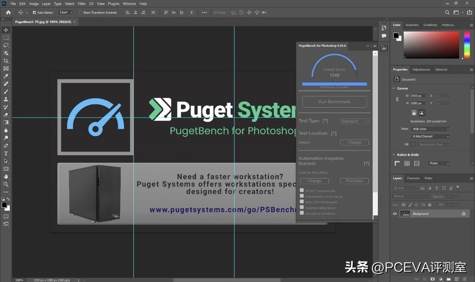The height and width of the screenshot is (282, 475).
Task: Hide the Background layer visibility eye
Action: (x=395, y=214)
